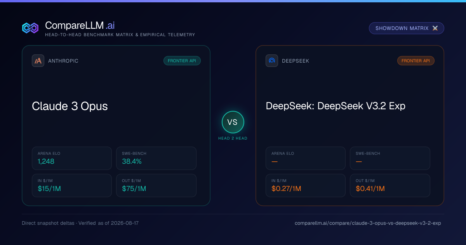The height and width of the screenshot is (245, 466).
Task: Click the Anthropic logo icon
Action: [38, 61]
